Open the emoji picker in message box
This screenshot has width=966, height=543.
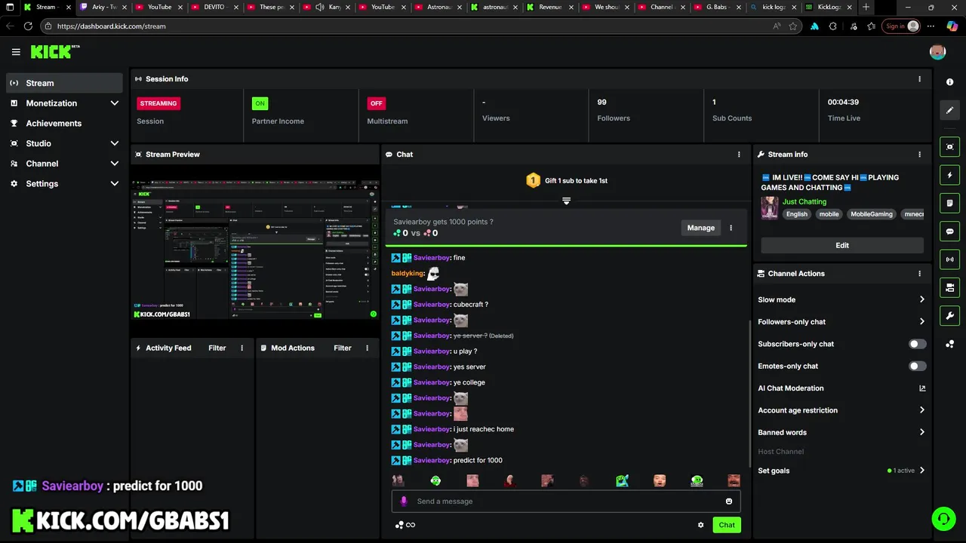pos(729,502)
